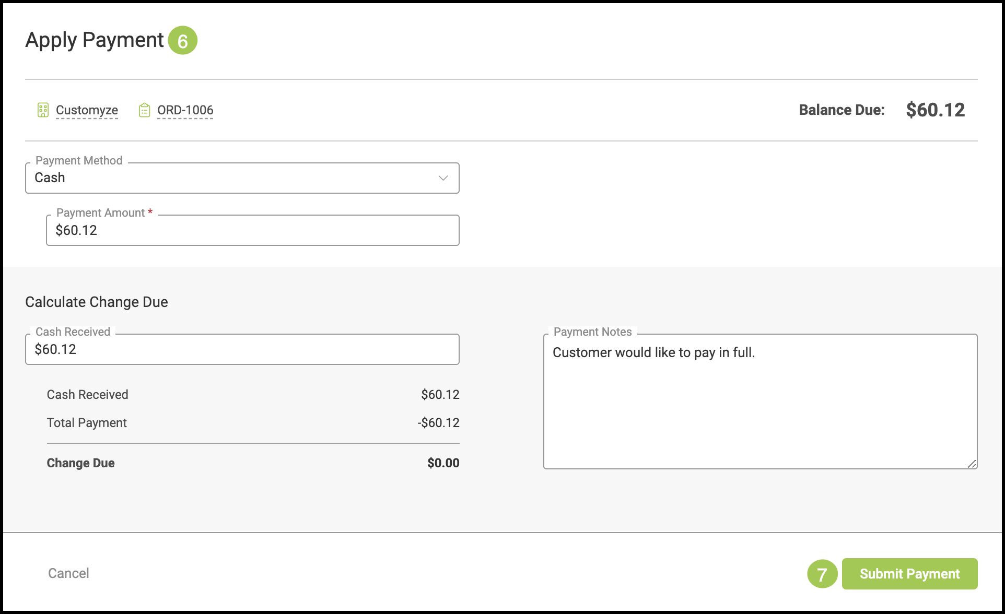The width and height of the screenshot is (1005, 614).
Task: Click the Change Due $0.00 value
Action: [443, 463]
